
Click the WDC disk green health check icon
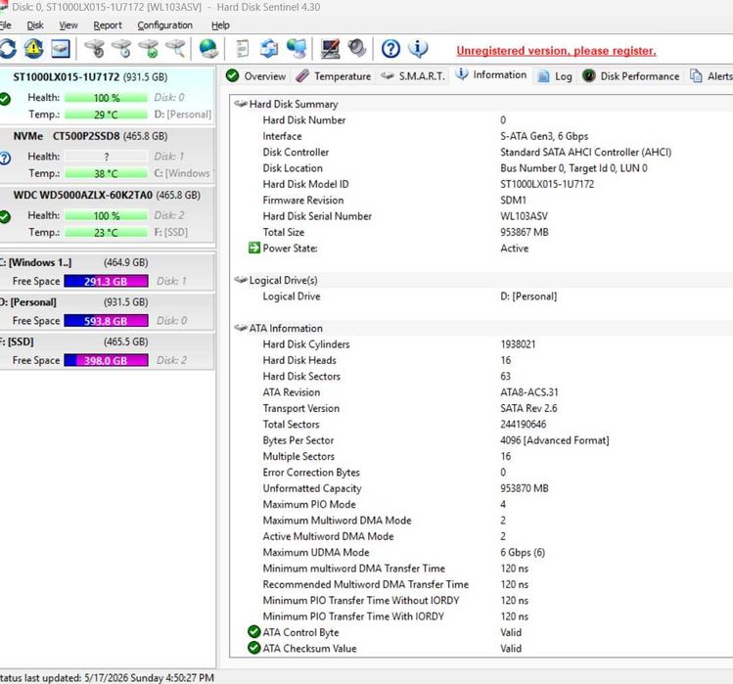tap(5, 217)
